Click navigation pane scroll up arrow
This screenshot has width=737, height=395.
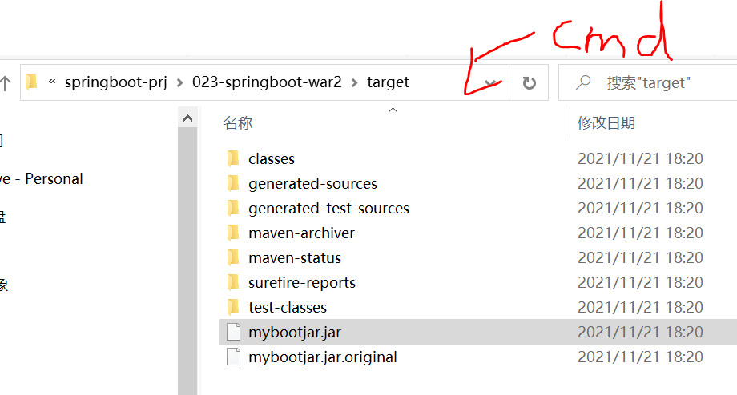click(x=187, y=118)
